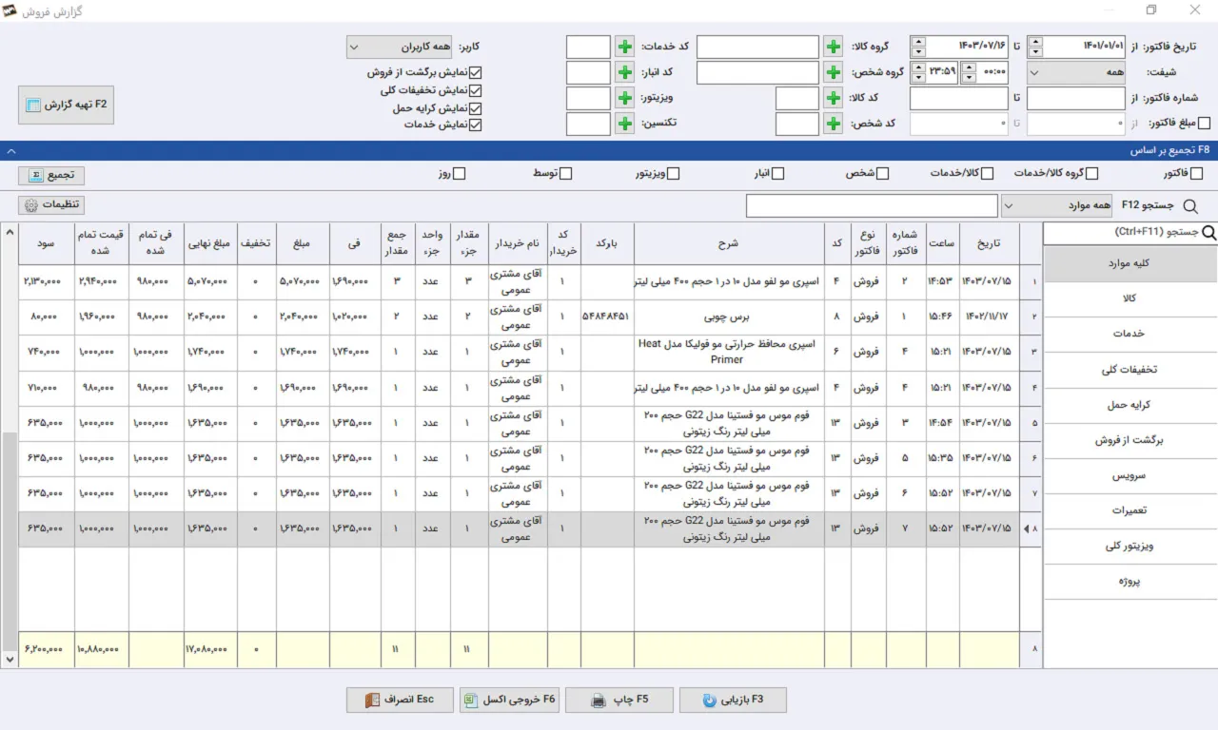The height and width of the screenshot is (730, 1218).
Task: Click the green plus beside کد کالا
Action: [833, 98]
